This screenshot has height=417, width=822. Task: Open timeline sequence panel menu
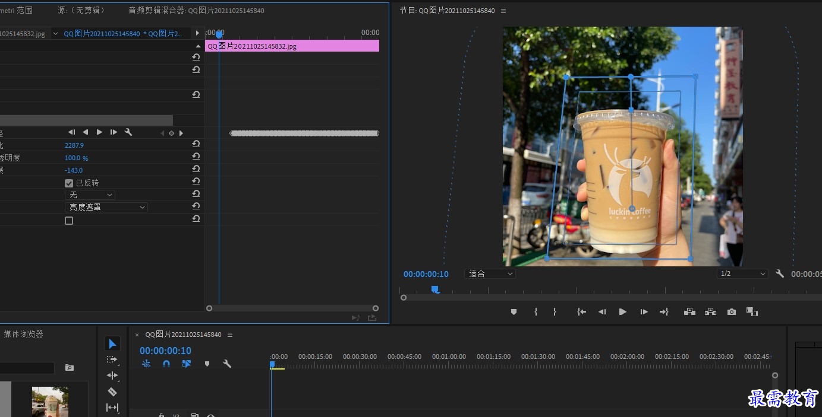[230, 335]
